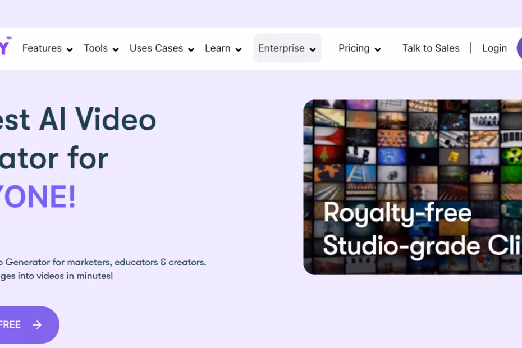Select the Pricing menu item

tap(354, 48)
